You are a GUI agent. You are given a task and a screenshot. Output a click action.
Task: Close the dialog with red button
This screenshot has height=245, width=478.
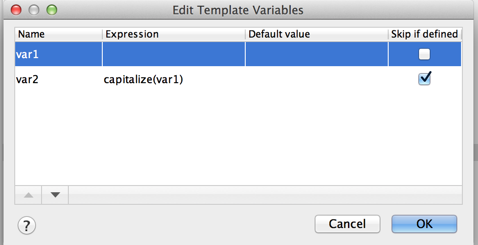click(16, 10)
